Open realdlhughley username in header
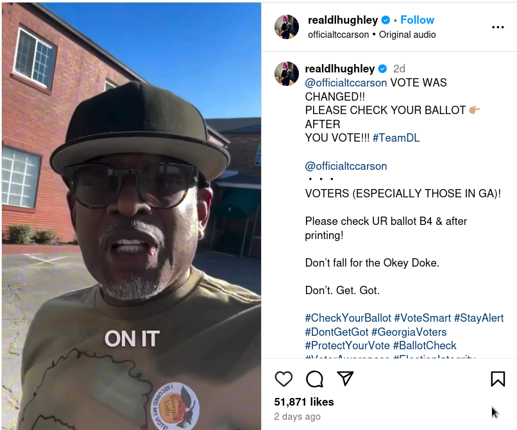 coord(343,20)
